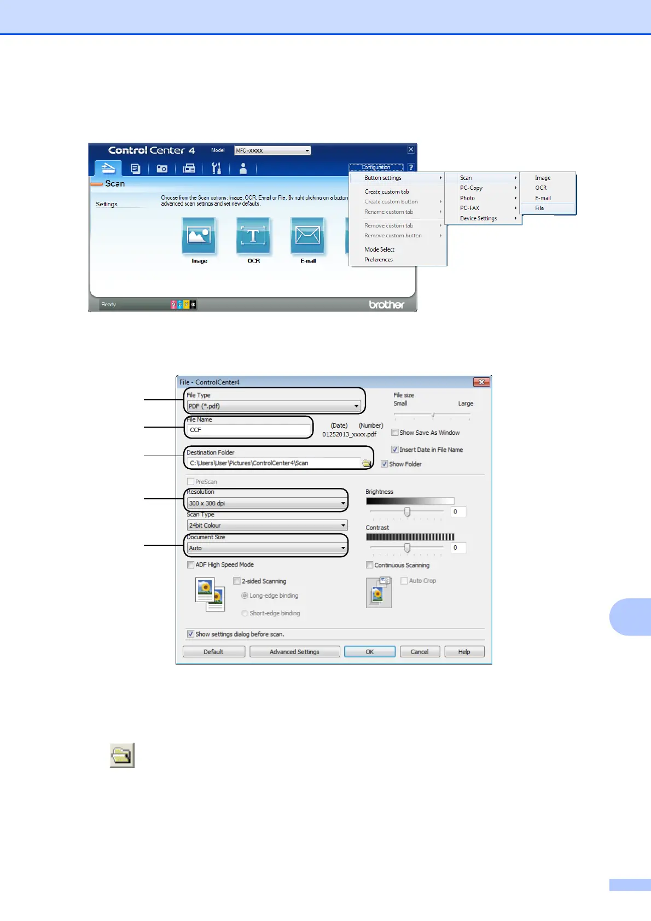
Task: Open the Support person icon tab
Action: pyautogui.click(x=243, y=168)
